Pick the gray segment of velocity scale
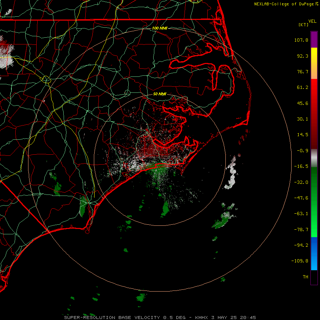 tap(314, 158)
